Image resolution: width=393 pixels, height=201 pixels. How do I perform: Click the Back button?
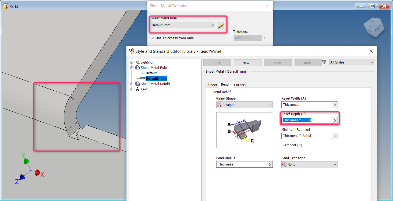217,63
